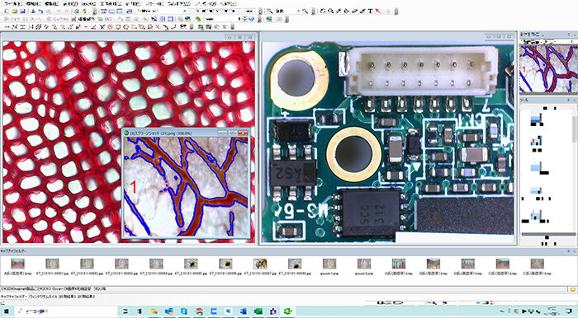Image resolution: width=578 pixels, height=318 pixels.
Task: Pick the magnifier zoom tool icon
Action: click(330, 11)
